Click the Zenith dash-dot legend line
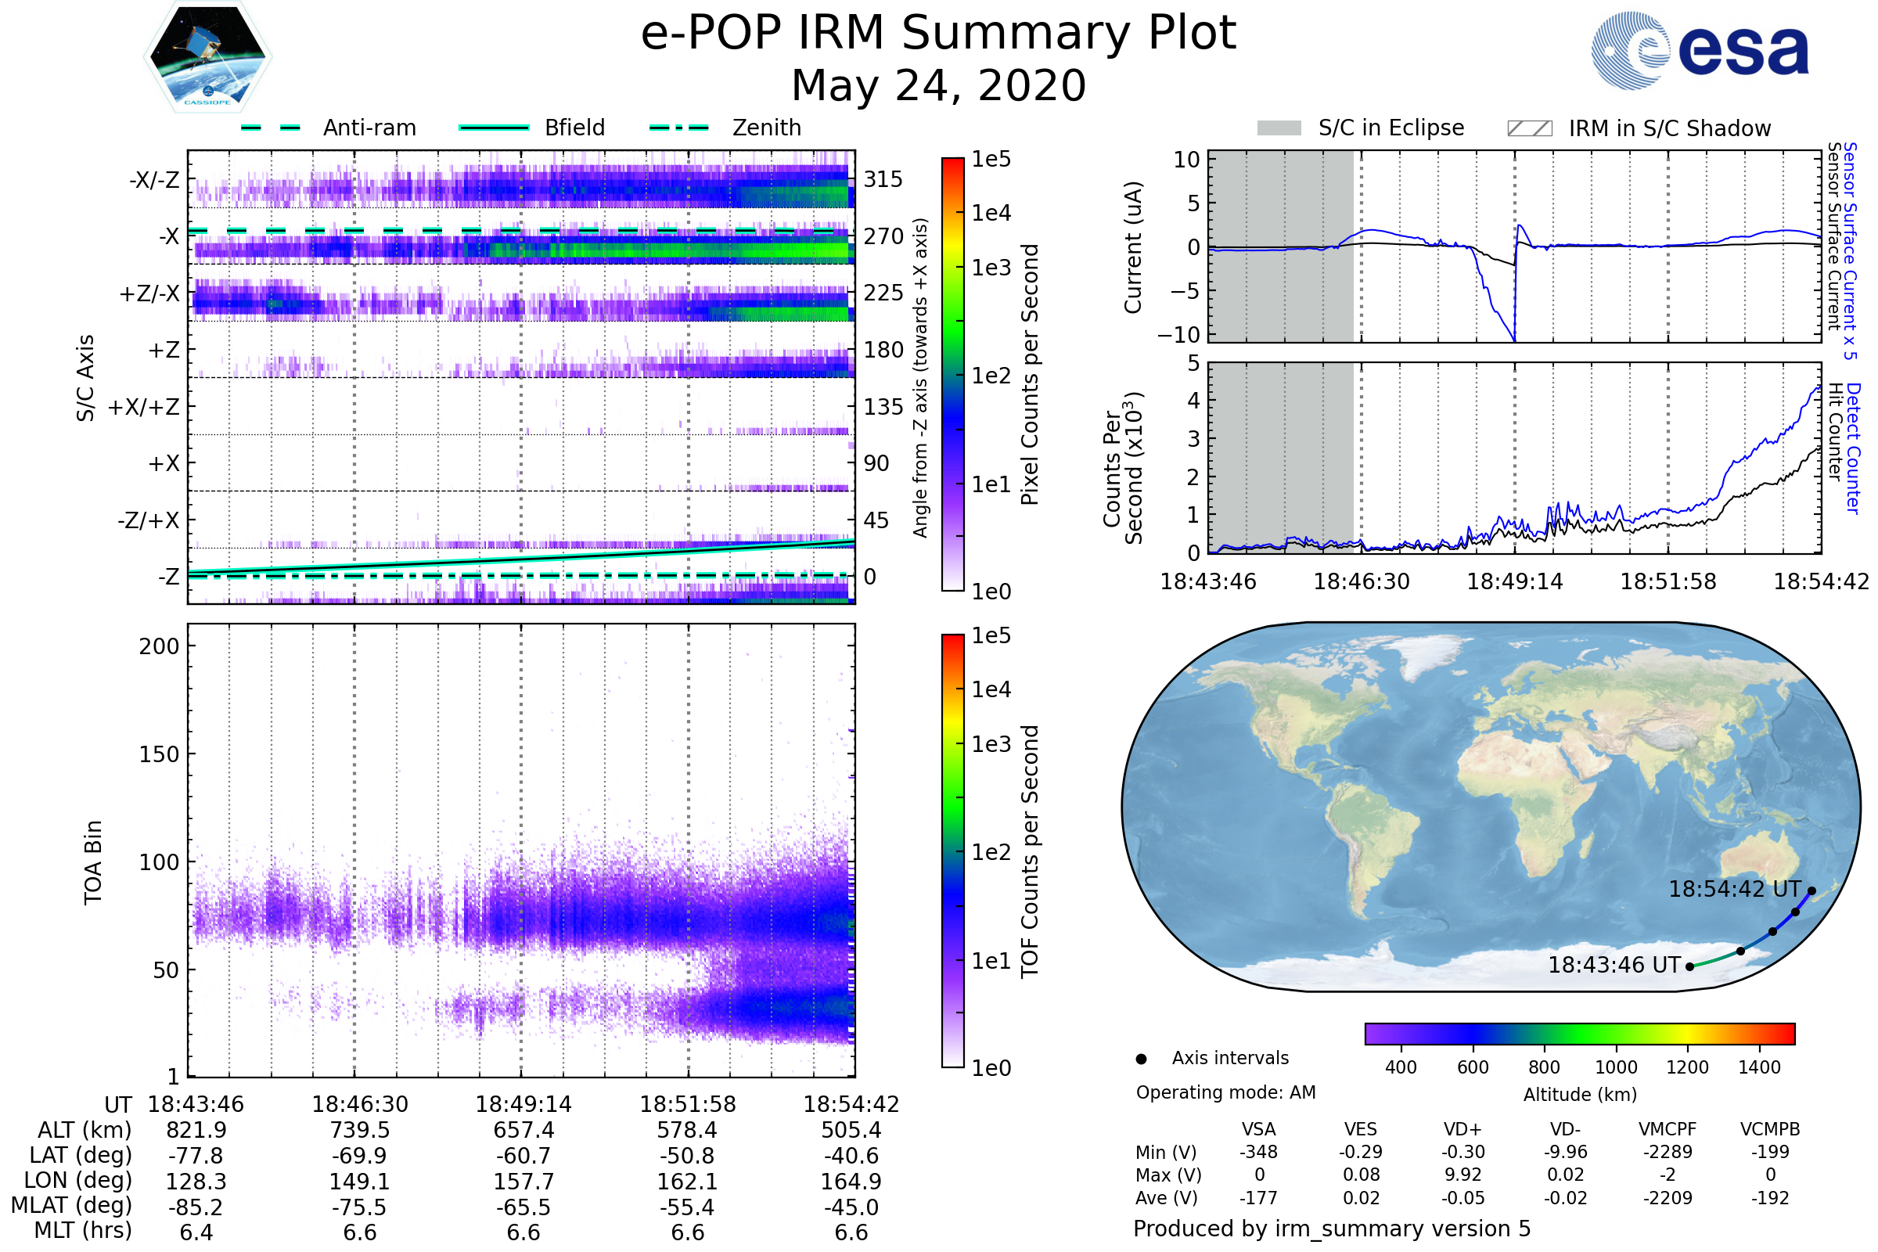The image size is (1878, 1252). [679, 128]
